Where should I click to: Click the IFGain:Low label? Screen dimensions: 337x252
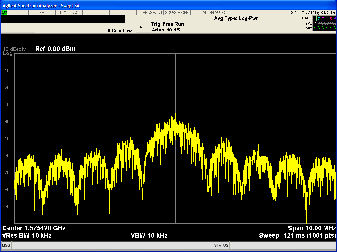pyautogui.click(x=119, y=31)
